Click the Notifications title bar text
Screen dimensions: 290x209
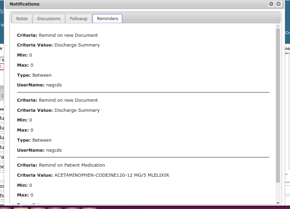[x=24, y=4]
